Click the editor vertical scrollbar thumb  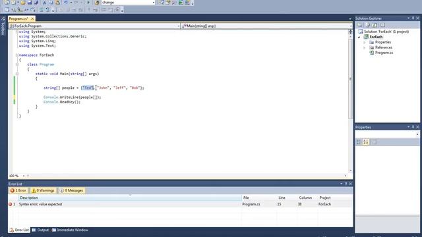click(x=350, y=79)
